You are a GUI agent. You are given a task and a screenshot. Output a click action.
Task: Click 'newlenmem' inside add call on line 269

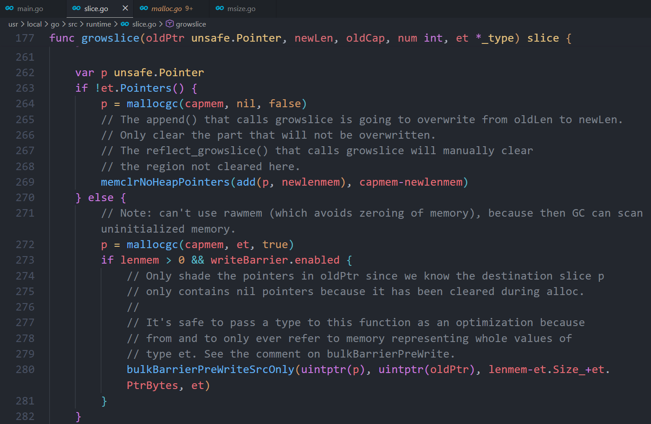(x=311, y=182)
